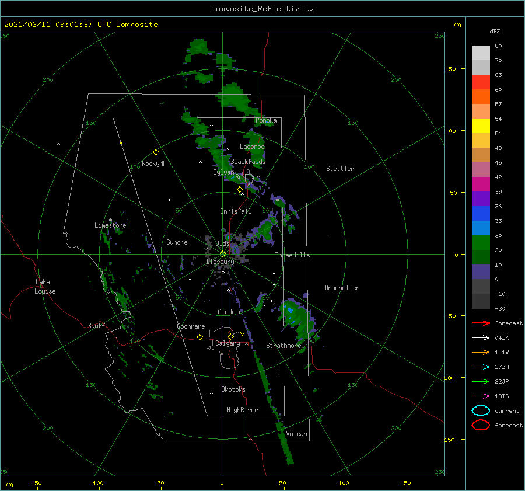Select the red forecast ellipse legend
The image size is (525, 491).
pos(481,425)
